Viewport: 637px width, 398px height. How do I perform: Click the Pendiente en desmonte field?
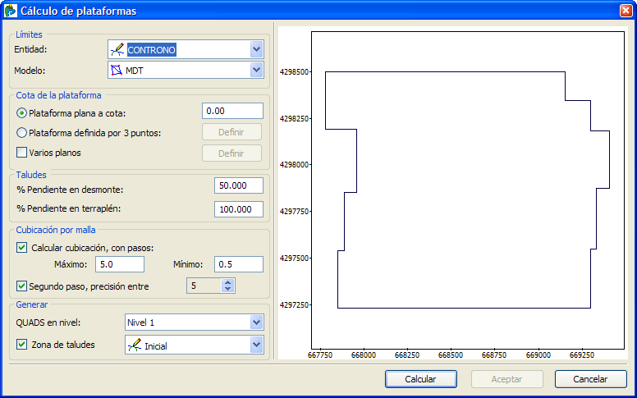click(238, 185)
